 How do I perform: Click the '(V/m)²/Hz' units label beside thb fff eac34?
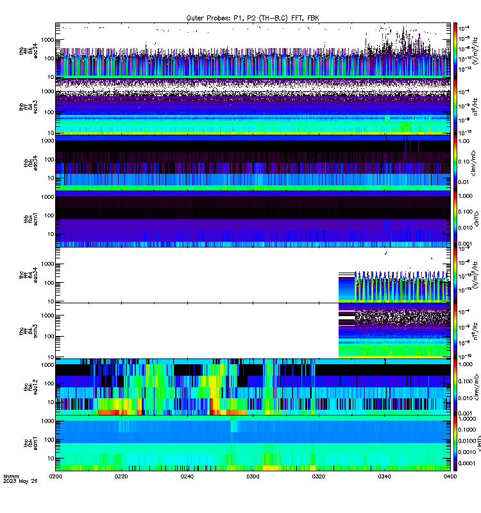(x=477, y=51)
